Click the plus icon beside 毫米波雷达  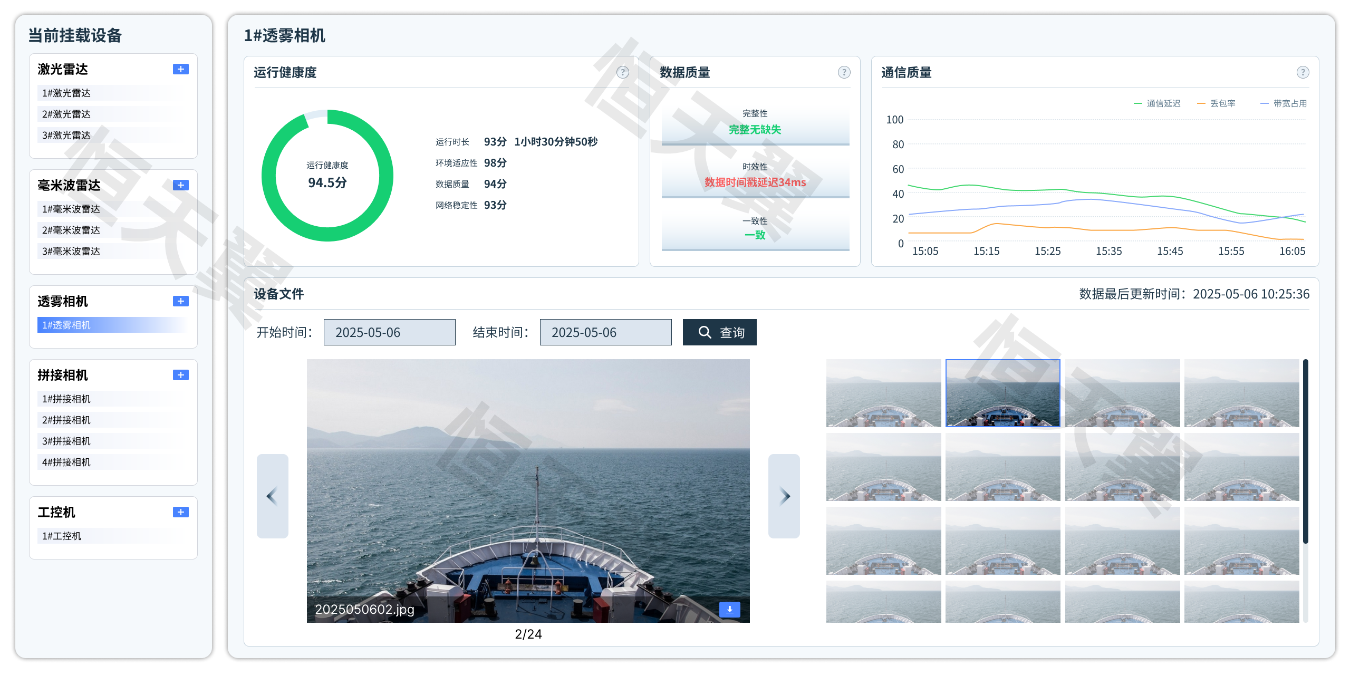click(180, 185)
